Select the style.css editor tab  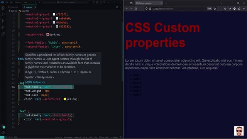point(29,7)
